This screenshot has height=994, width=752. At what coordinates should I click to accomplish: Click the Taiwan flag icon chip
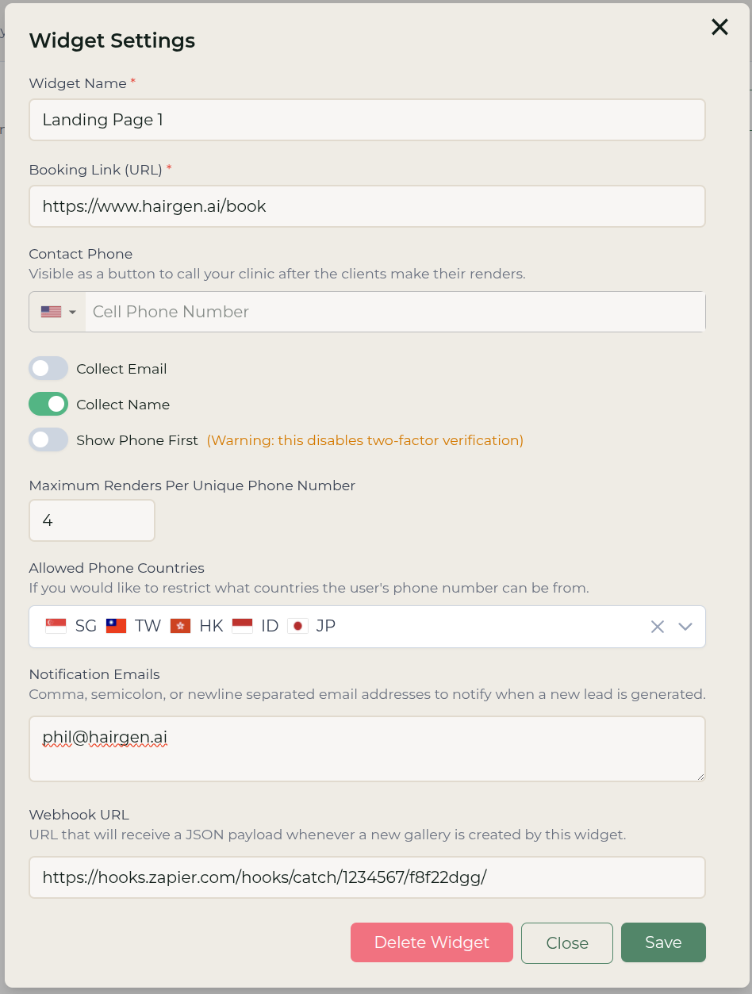pyautogui.click(x=113, y=625)
